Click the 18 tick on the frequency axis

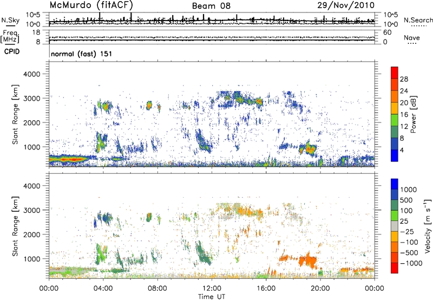[x=36, y=32]
